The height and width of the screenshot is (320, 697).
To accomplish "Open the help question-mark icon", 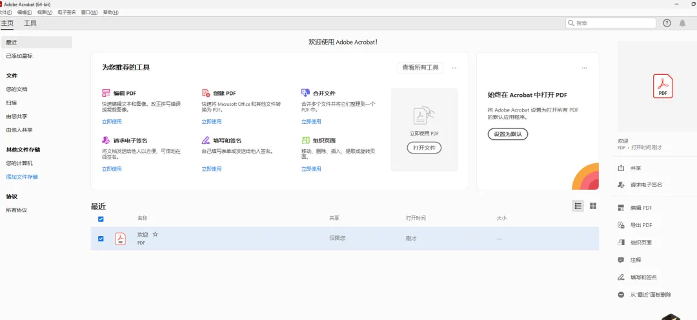I will tap(667, 23).
